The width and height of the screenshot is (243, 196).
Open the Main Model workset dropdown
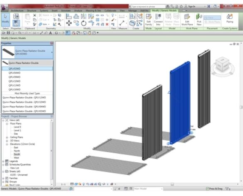tap(148, 189)
